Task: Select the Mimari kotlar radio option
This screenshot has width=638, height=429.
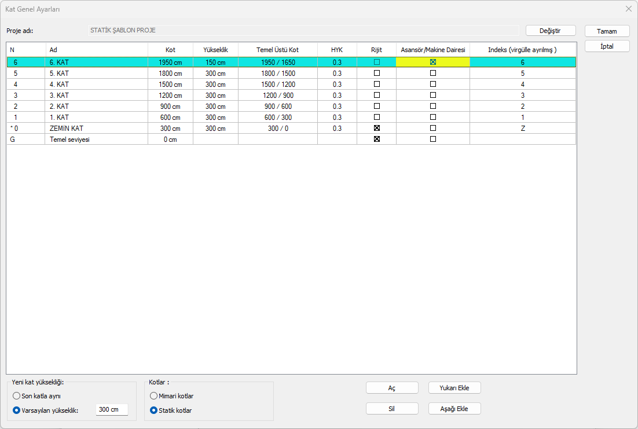Action: (x=153, y=396)
